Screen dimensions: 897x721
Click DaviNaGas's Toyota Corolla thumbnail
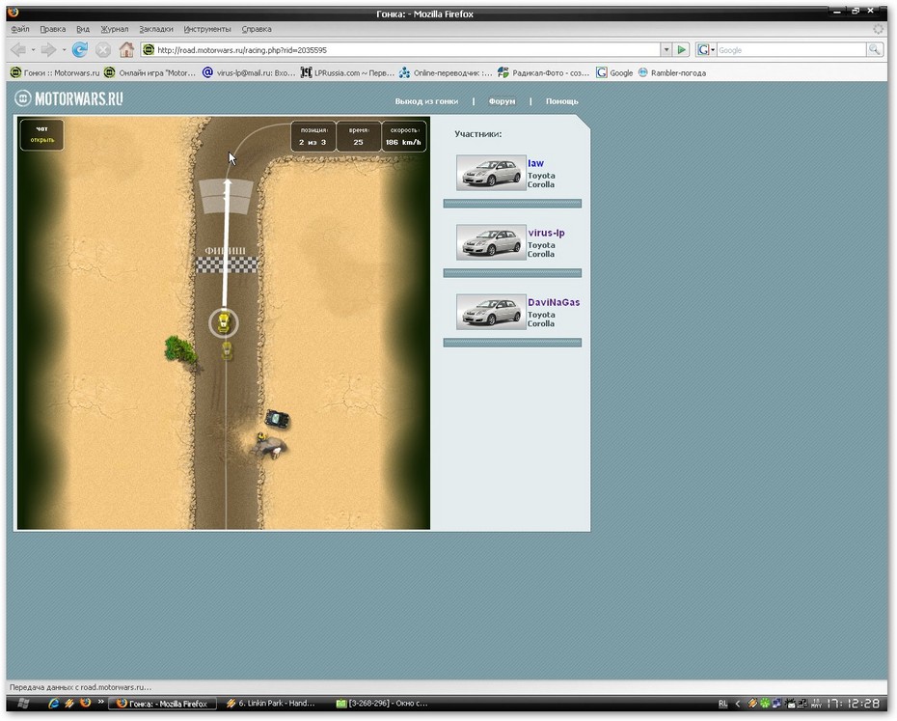pyautogui.click(x=491, y=312)
